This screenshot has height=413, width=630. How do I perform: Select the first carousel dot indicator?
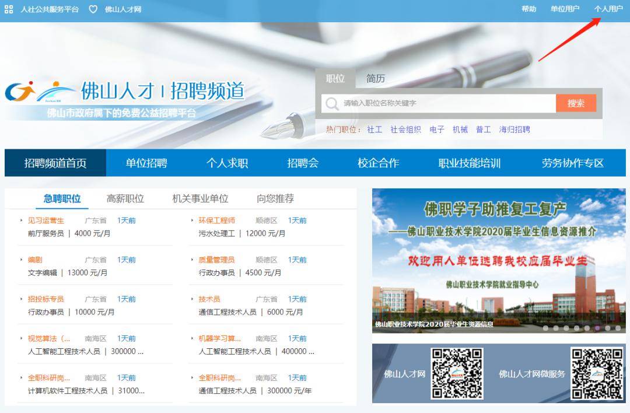tap(545, 328)
